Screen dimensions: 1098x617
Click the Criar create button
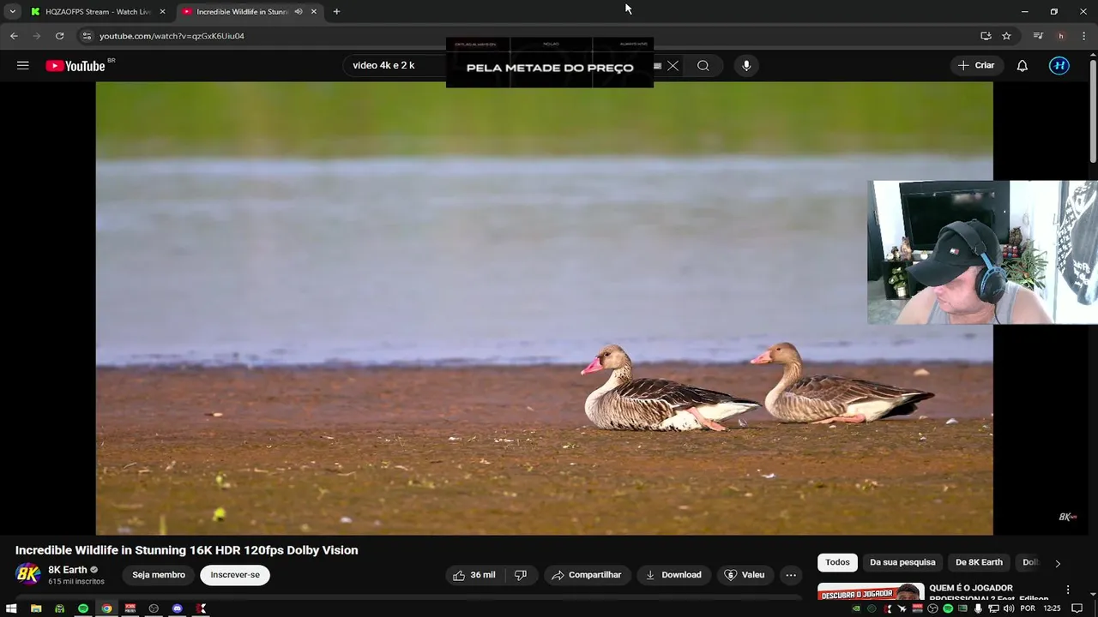click(x=976, y=66)
